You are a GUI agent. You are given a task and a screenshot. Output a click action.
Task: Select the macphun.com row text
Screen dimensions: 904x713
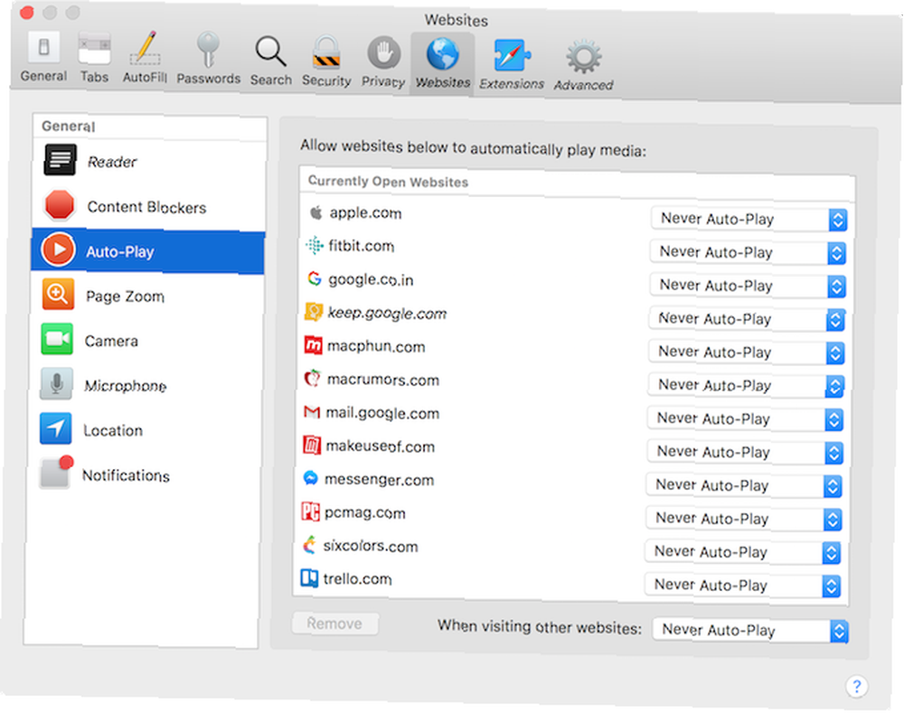pos(376,346)
